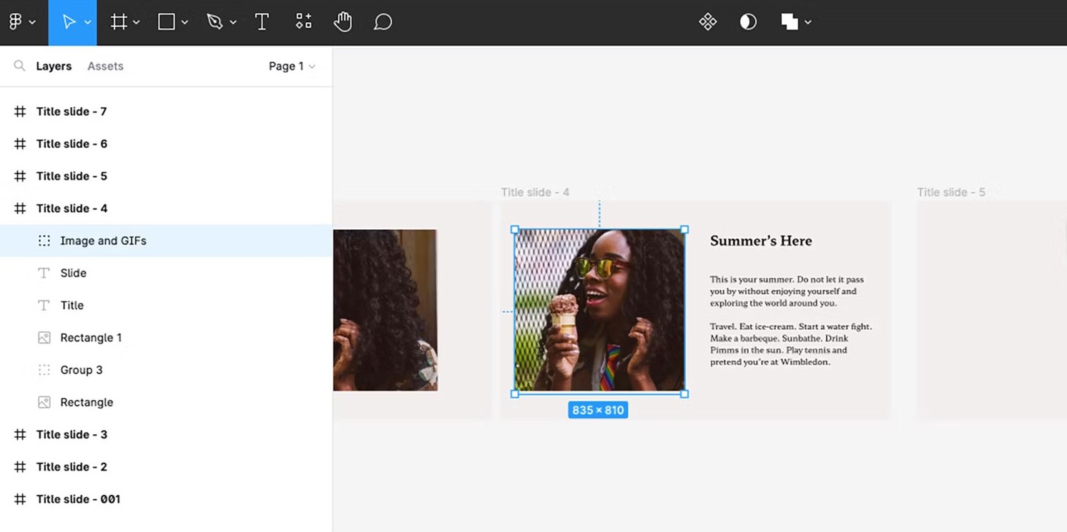The width and height of the screenshot is (1067, 532).
Task: Click the Create component icon
Action: click(707, 22)
